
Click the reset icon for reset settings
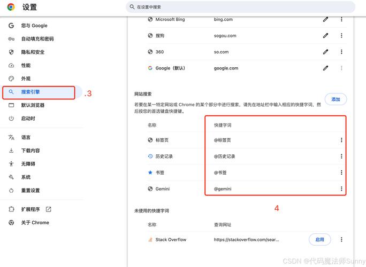point(11,190)
